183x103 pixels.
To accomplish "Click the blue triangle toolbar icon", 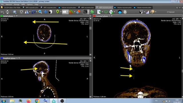I will (27, 12).
